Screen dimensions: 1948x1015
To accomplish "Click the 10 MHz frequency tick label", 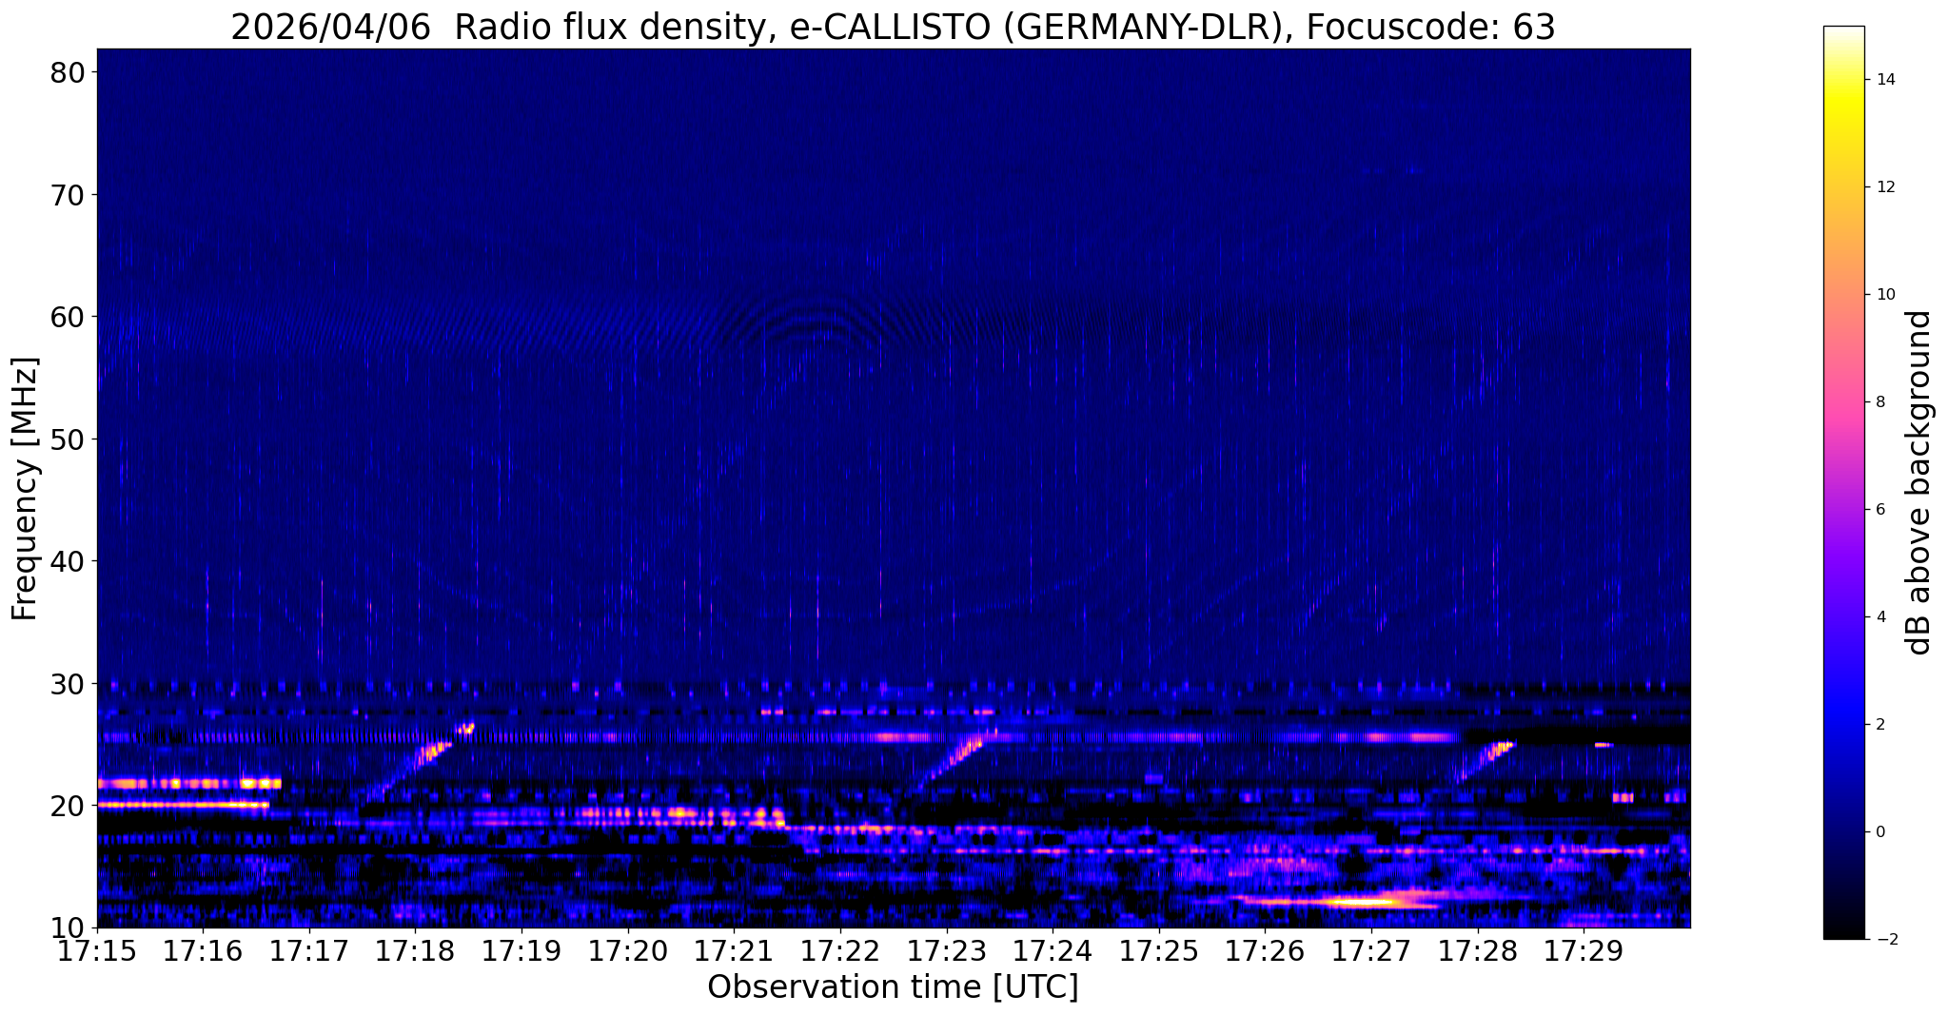I will pos(67,927).
